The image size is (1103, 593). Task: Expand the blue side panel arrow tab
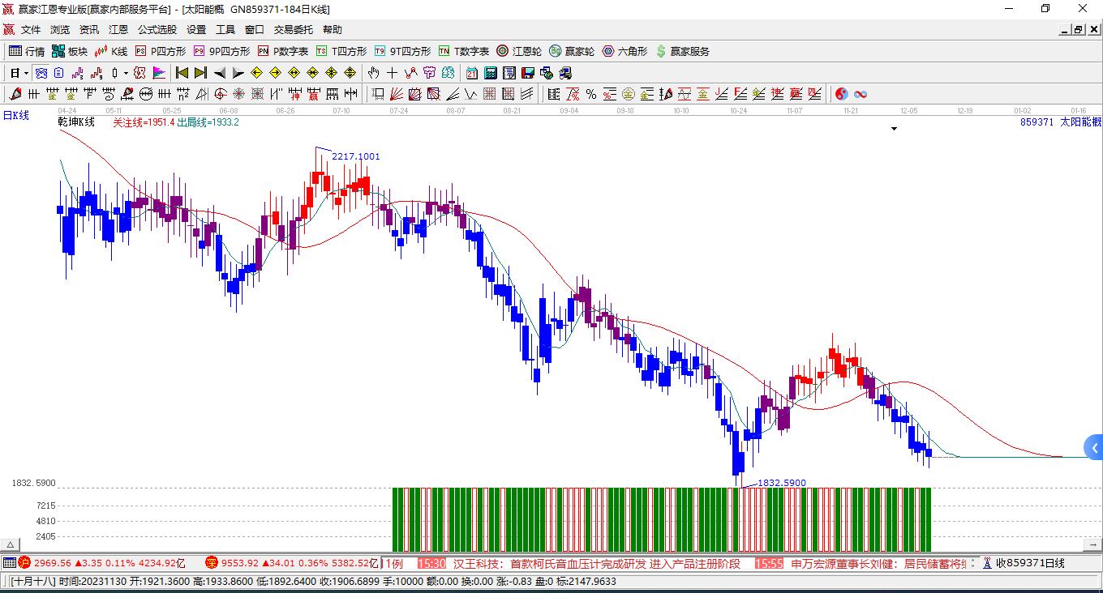click(1093, 447)
